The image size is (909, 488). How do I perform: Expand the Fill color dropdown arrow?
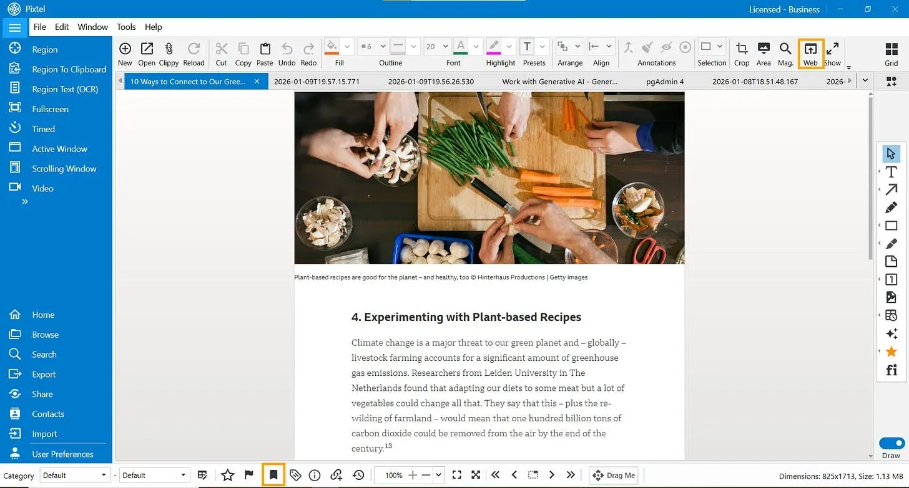[348, 46]
